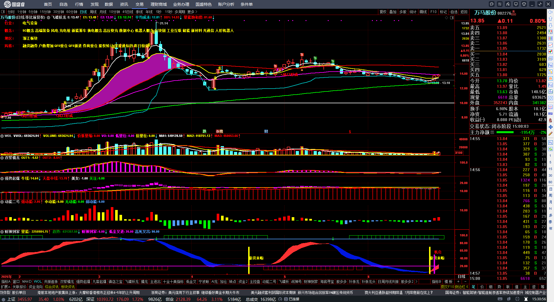Click the − zoom-out button near 日线
Screen dimensions: 554x302
(x=465, y=282)
